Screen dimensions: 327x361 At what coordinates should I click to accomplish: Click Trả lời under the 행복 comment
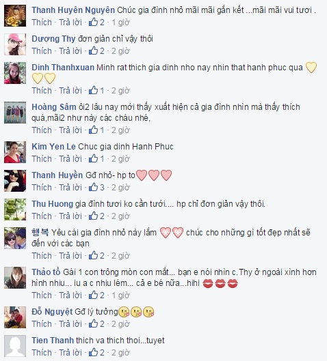point(70,255)
